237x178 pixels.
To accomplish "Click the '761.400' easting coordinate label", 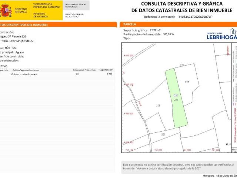I will point(216,150).
